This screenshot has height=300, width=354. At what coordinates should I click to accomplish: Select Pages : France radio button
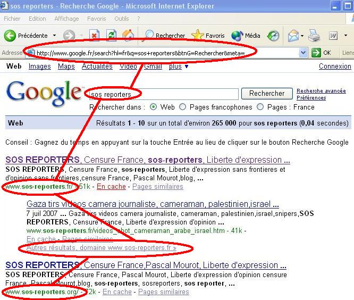tap(260, 107)
